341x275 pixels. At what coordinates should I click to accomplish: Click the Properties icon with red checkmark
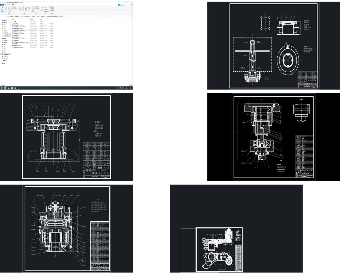pos(42,8)
